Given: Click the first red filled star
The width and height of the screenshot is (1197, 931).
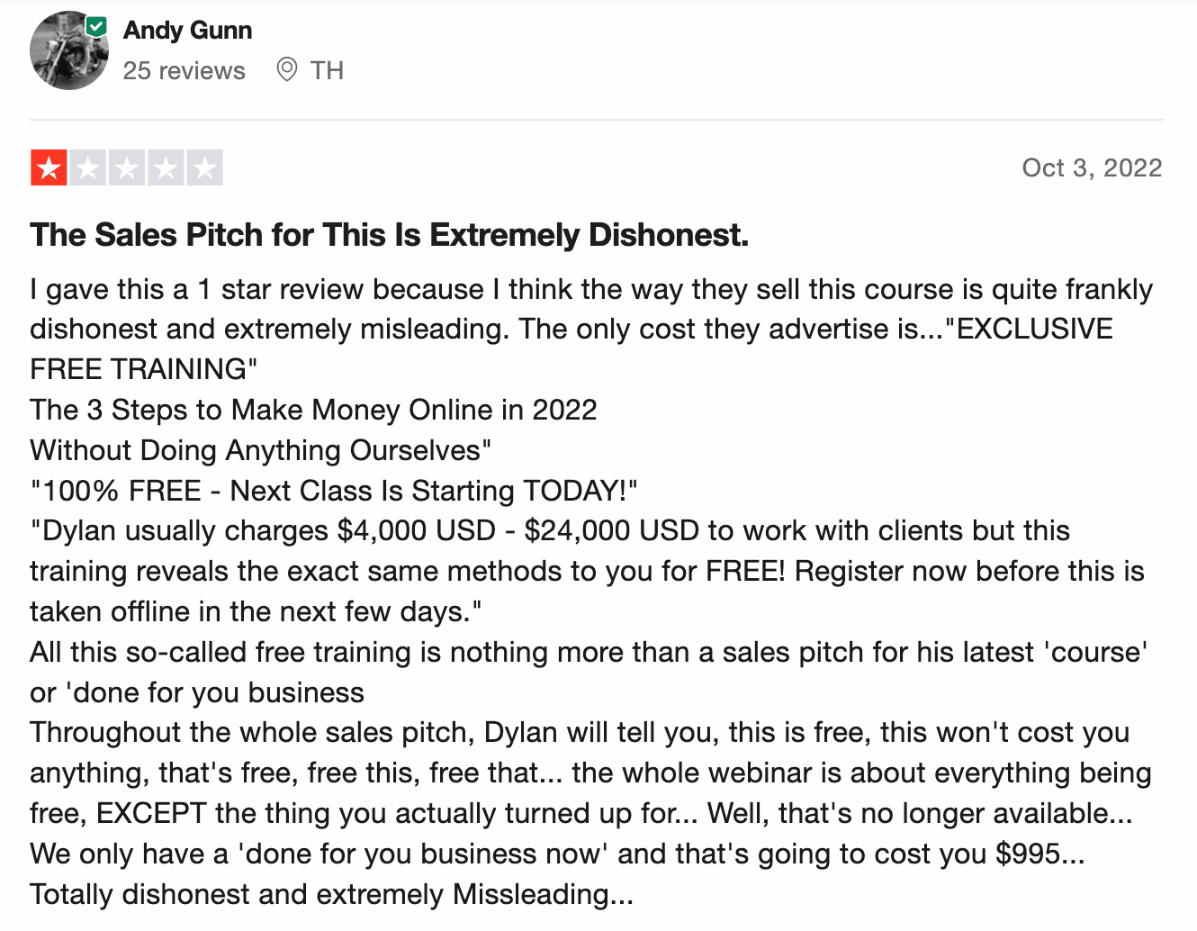Looking at the screenshot, I should pos(49,167).
